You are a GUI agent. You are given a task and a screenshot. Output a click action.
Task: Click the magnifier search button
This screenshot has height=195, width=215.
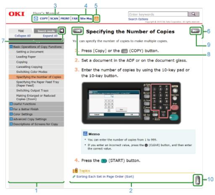coord(194,14)
